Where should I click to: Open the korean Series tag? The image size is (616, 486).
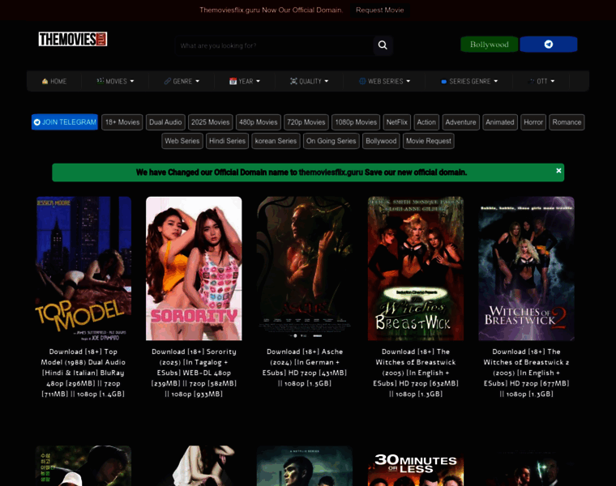276,141
